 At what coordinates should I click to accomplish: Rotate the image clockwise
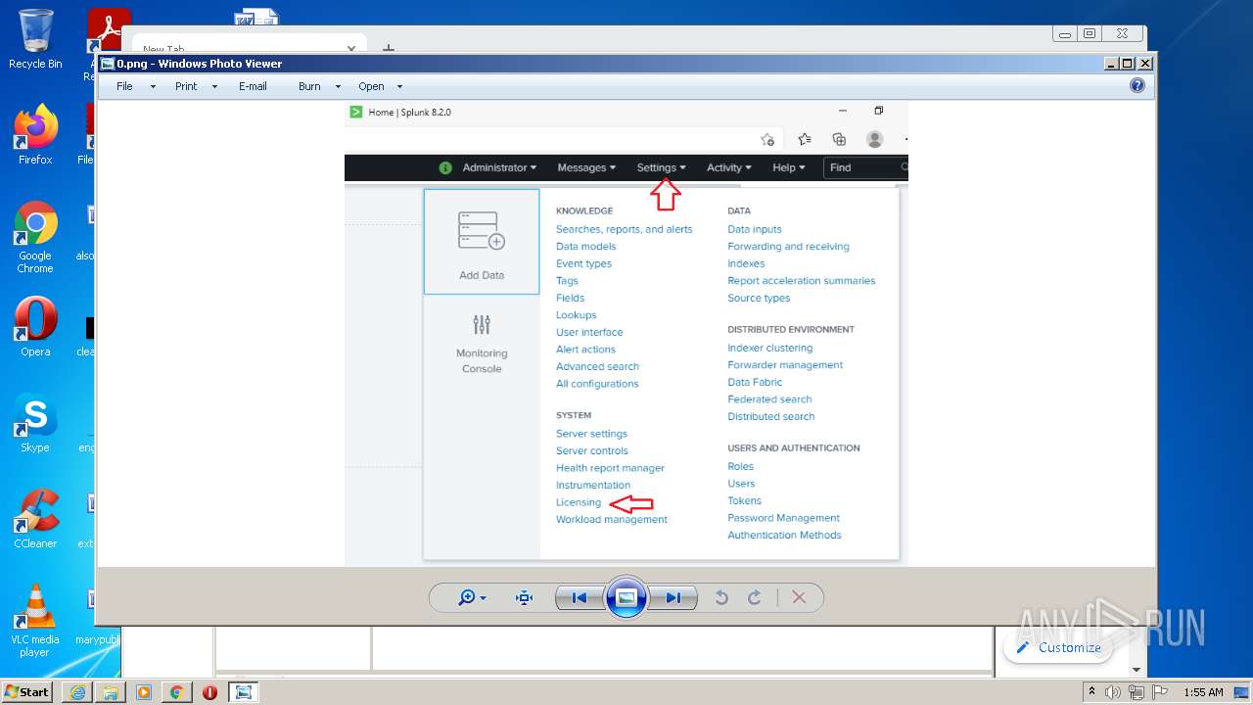(755, 597)
